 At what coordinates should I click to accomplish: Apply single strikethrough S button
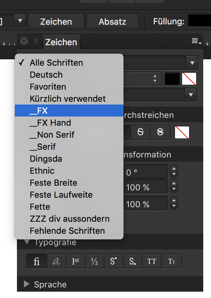140,132
